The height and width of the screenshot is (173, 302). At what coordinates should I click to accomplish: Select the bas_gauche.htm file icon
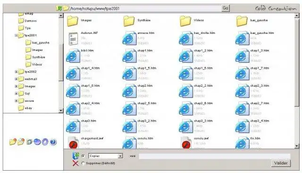(x=242, y=39)
